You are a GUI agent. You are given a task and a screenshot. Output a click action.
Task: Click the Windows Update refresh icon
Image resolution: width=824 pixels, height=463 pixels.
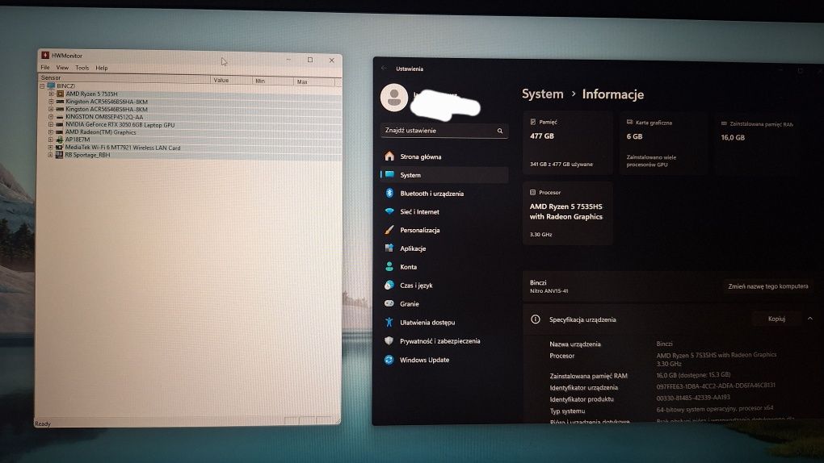coord(389,359)
